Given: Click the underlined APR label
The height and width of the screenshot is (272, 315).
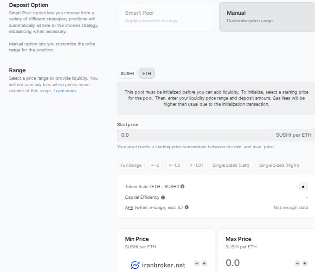Looking at the screenshot, I should pyautogui.click(x=129, y=208).
